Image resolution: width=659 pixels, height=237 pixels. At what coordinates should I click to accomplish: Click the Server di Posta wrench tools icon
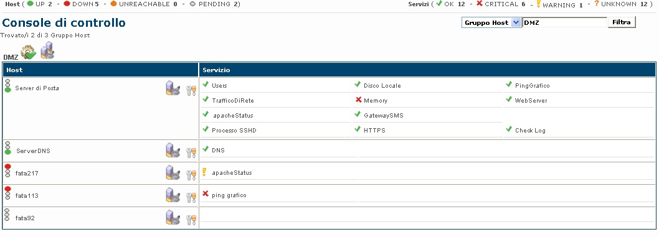[191, 90]
